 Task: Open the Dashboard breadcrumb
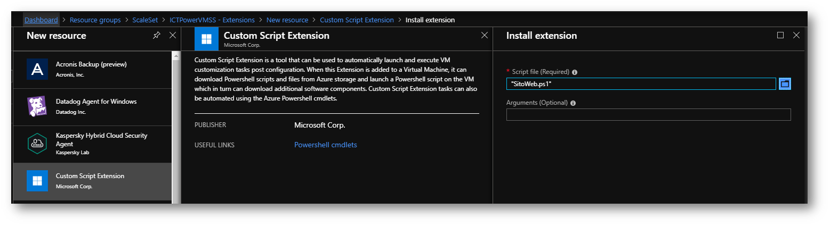pyautogui.click(x=41, y=20)
